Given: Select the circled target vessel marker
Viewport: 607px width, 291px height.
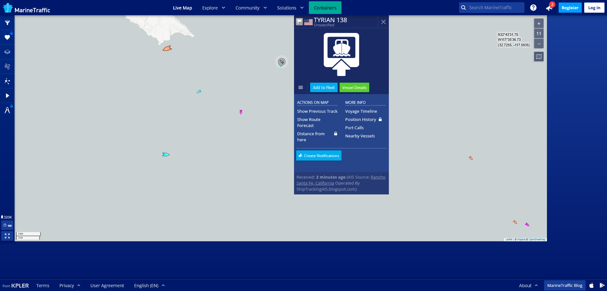Looking at the screenshot, I should [281, 62].
